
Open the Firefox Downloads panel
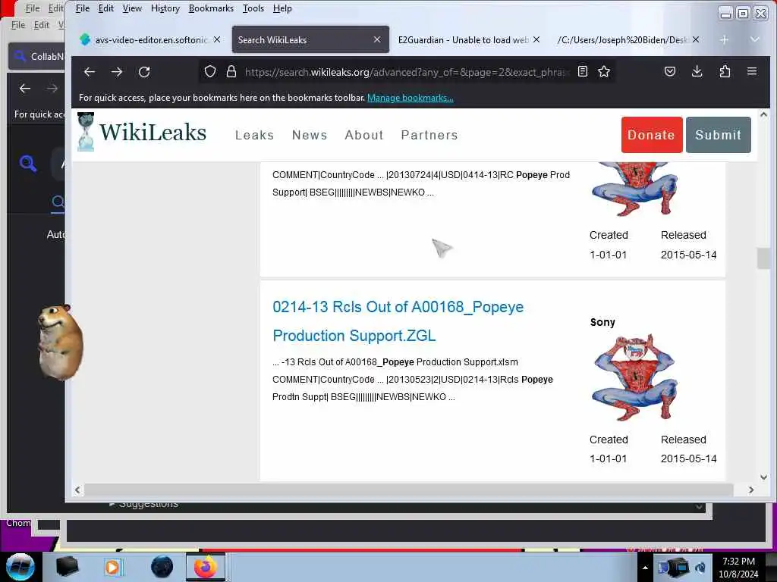point(697,71)
